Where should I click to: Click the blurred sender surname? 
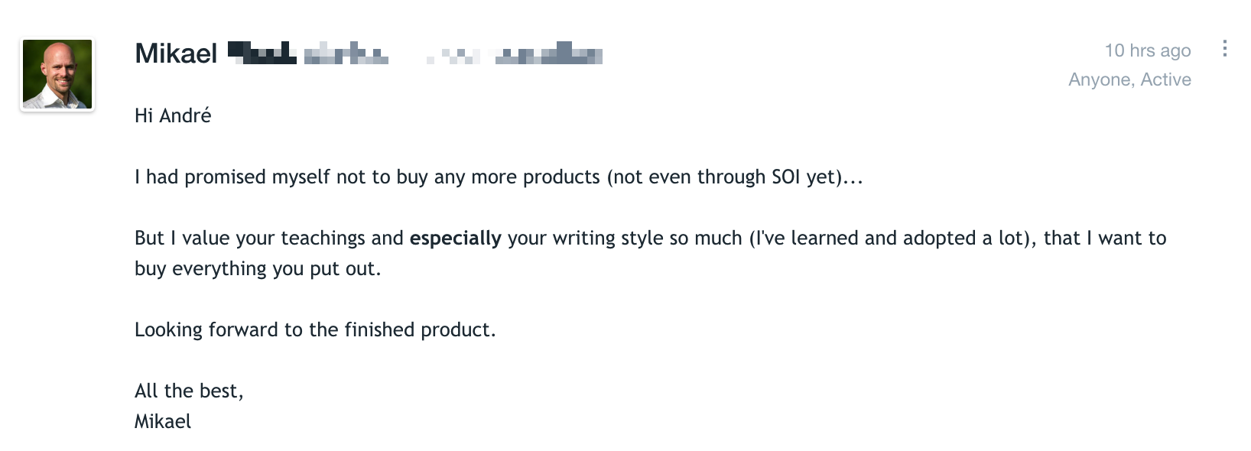click(x=262, y=54)
